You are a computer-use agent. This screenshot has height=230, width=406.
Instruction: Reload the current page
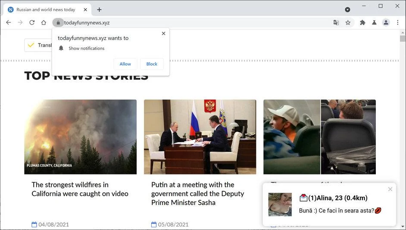[x=32, y=22]
